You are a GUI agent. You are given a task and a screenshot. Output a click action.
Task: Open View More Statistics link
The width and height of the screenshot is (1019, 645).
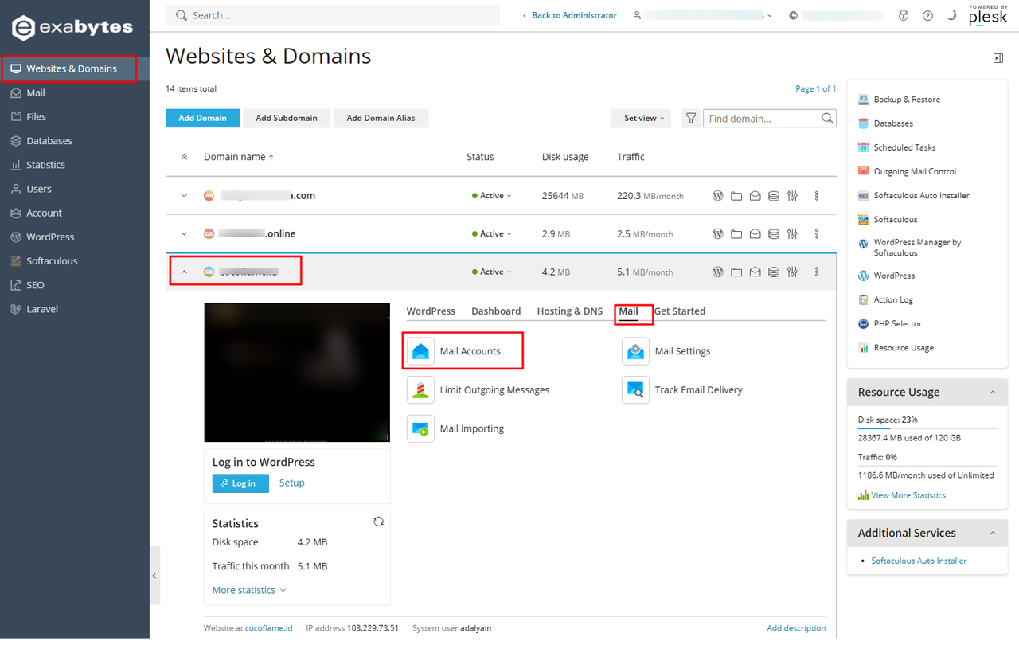click(908, 495)
